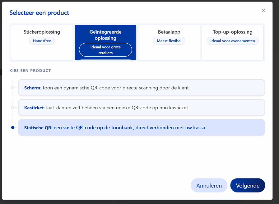Click the Ideaal voor grote retailers badge
279x204 pixels.
tap(105, 50)
